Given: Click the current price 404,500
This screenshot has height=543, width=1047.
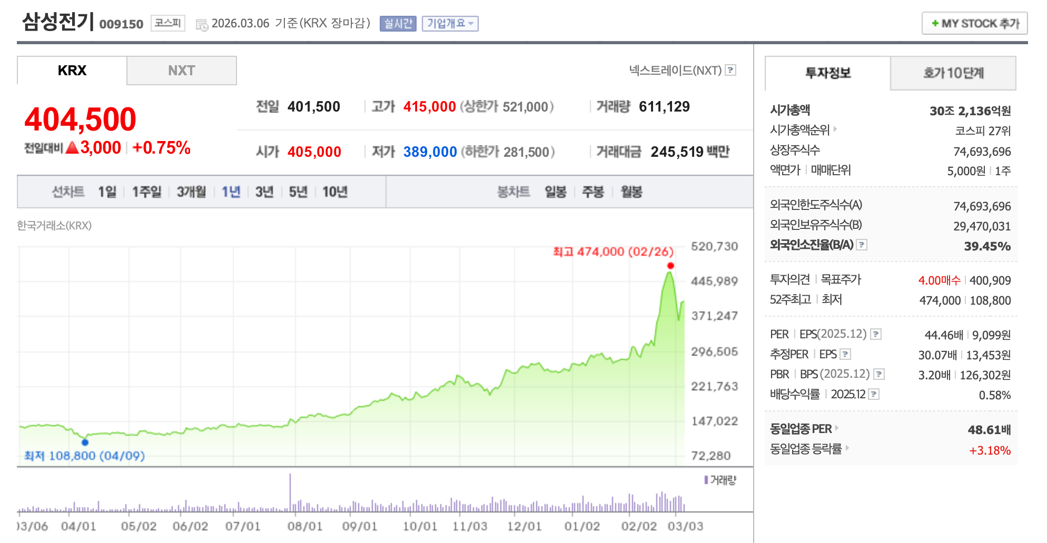Looking at the screenshot, I should pyautogui.click(x=81, y=119).
